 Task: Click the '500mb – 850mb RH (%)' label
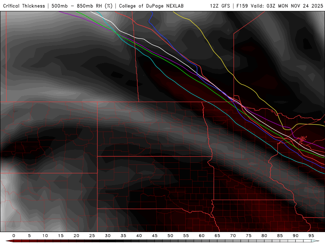point(82,6)
